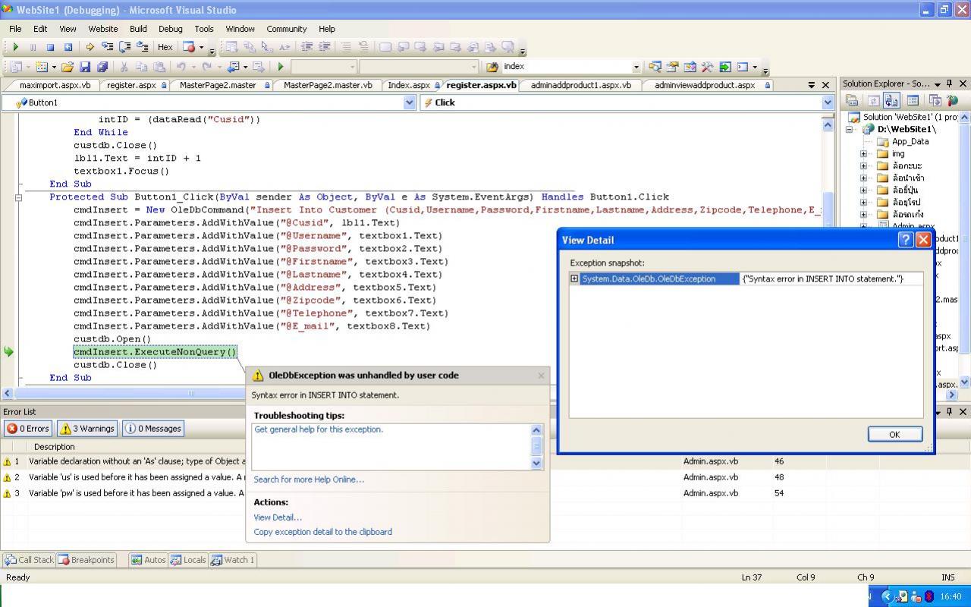This screenshot has height=607, width=971.
Task: Toggle the 3 Warnings filter button
Action: [87, 429]
